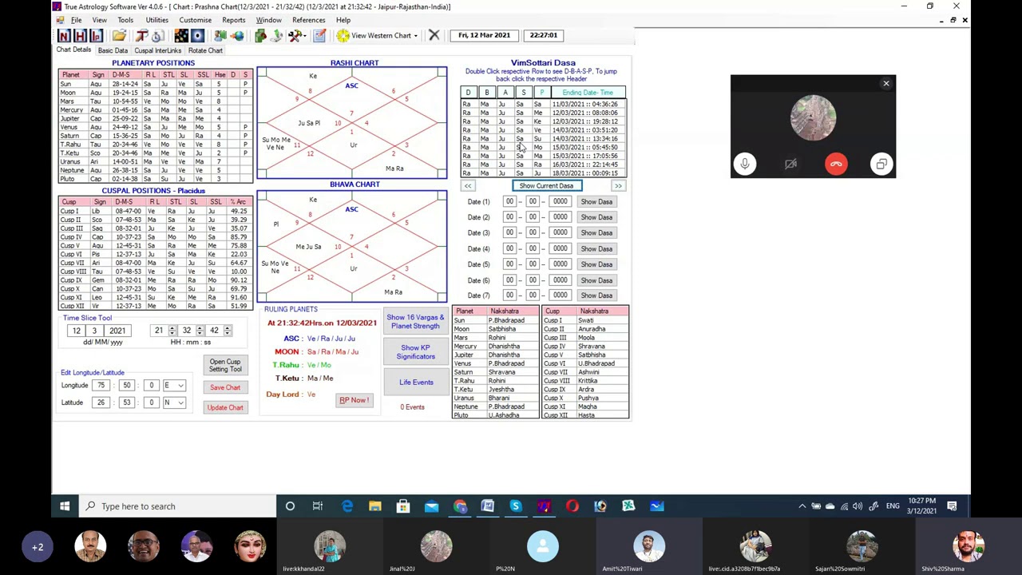1022x575 pixels.
Task: Open Windows Start menu
Action: (65, 506)
